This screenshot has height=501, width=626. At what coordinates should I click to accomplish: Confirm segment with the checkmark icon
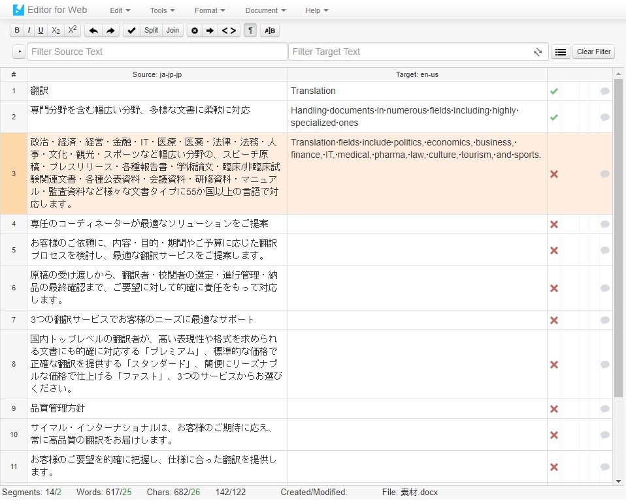(130, 30)
